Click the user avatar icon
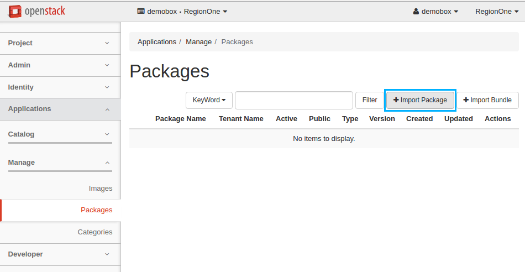Viewport: 525px width, 272px height. click(x=416, y=11)
